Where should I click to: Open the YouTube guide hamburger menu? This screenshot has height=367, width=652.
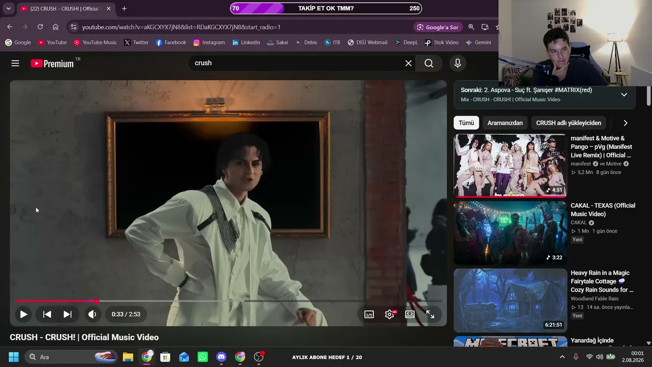[x=15, y=63]
